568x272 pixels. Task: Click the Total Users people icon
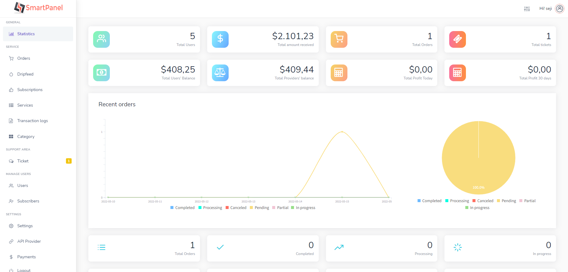[x=101, y=39]
